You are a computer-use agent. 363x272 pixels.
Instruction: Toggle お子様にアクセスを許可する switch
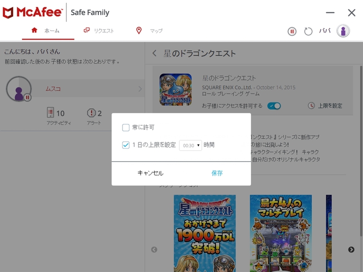(274, 106)
